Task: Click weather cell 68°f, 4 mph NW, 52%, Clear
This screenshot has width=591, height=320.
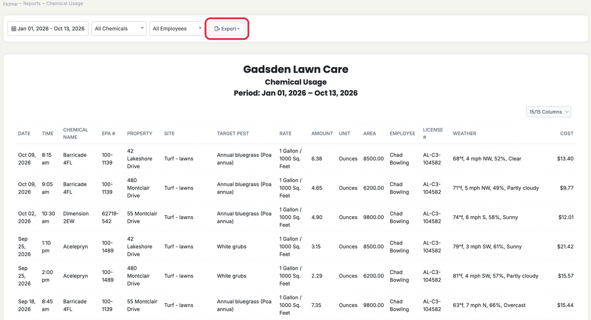Action: (487, 159)
